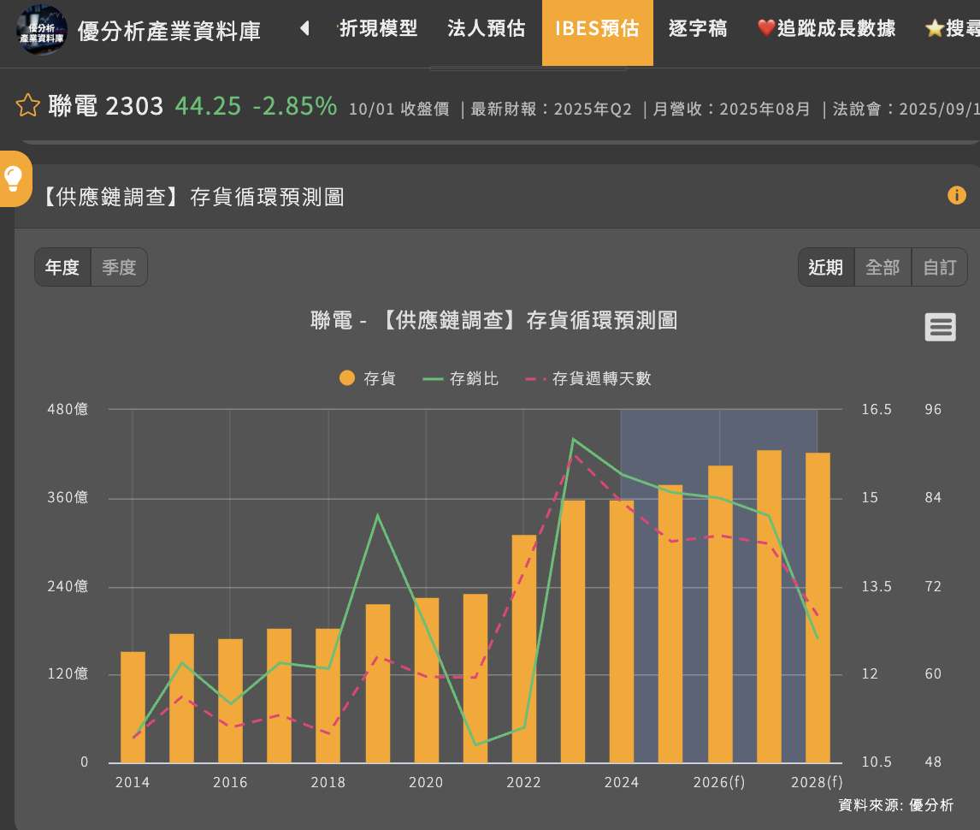Open the chart hamburger export menu
The height and width of the screenshot is (830, 980).
pos(940,327)
